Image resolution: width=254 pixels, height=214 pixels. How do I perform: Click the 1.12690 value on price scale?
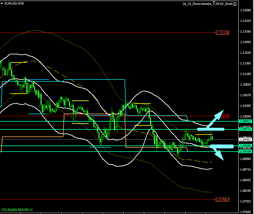click(245, 10)
